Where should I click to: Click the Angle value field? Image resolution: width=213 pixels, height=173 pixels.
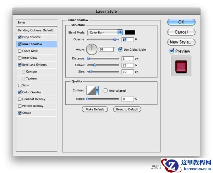coord(106,49)
